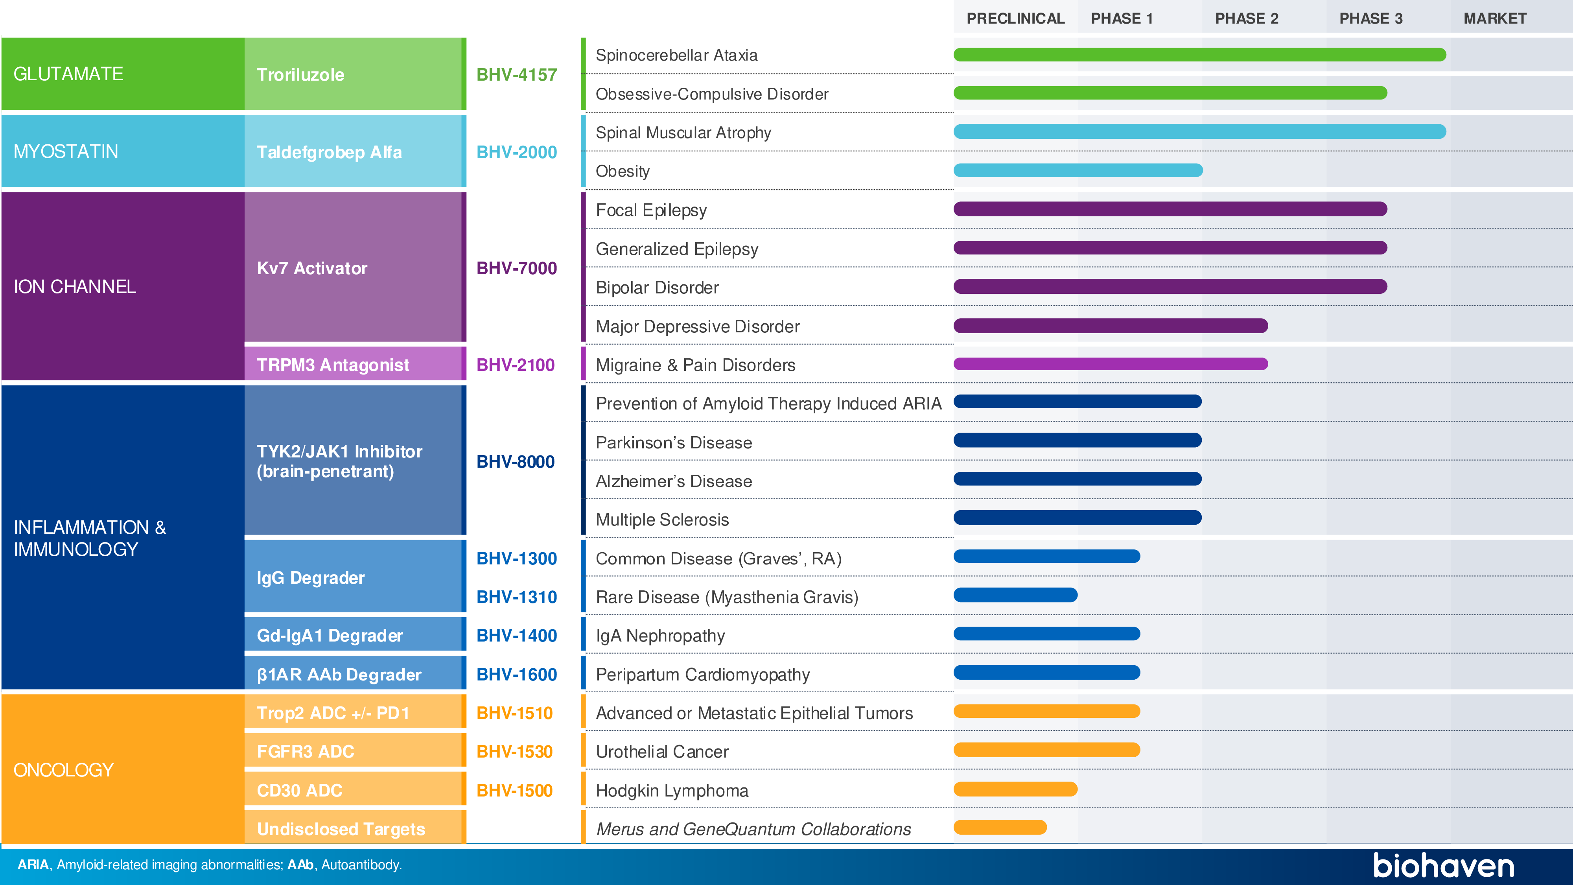This screenshot has width=1573, height=885.
Task: Click the Hodgkin Lymphoma progress bar
Action: [1015, 789]
